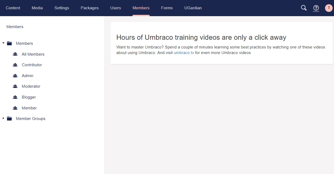The image size is (334, 174).
Task: Open the search magnifier icon
Action: click(x=304, y=8)
